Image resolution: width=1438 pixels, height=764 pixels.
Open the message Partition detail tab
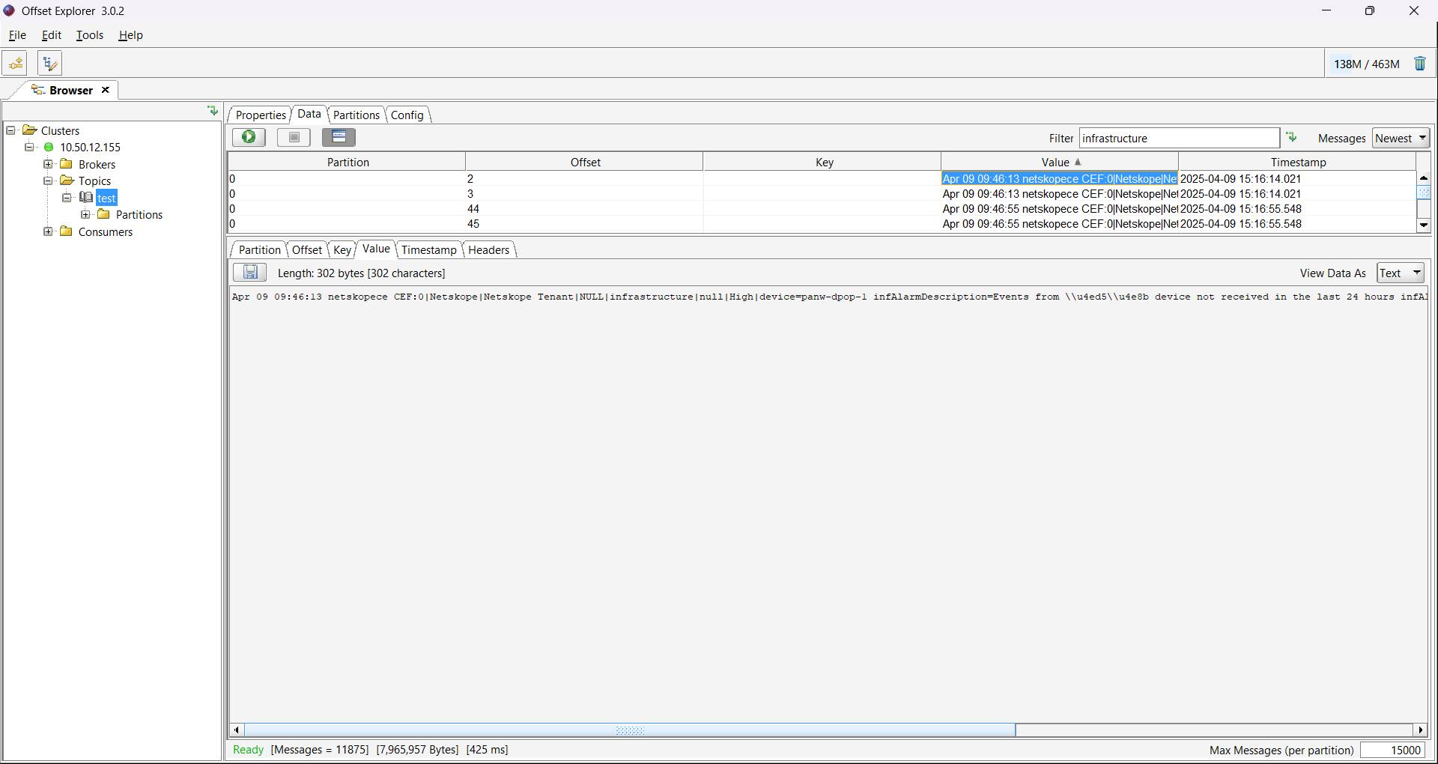259,249
